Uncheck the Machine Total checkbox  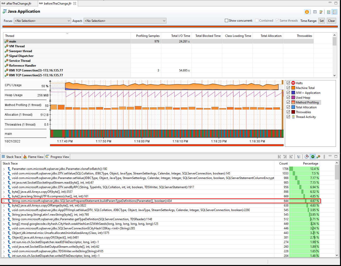[x=288, y=88]
